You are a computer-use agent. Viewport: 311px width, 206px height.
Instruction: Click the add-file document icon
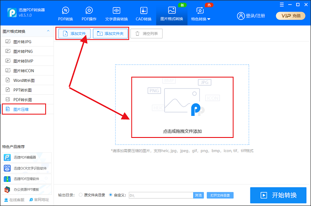tap(65, 34)
